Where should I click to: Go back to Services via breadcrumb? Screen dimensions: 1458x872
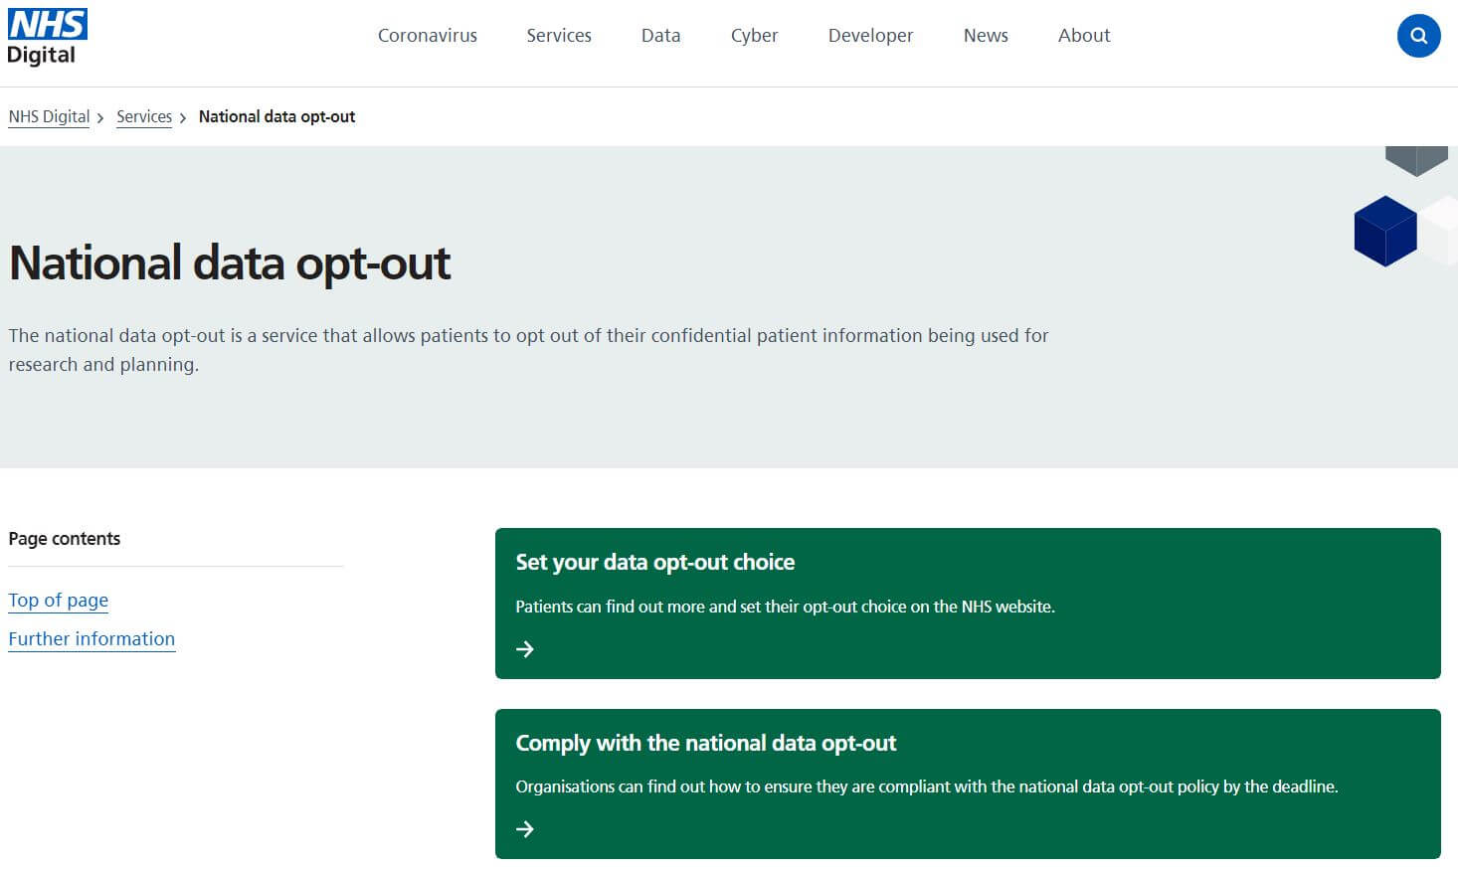144,116
